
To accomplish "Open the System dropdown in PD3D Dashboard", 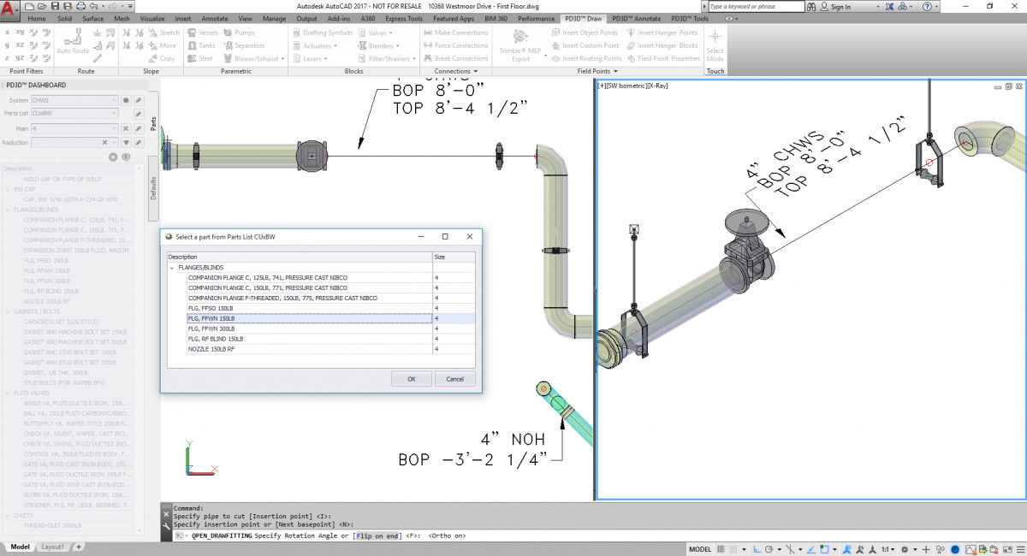I will coord(116,100).
